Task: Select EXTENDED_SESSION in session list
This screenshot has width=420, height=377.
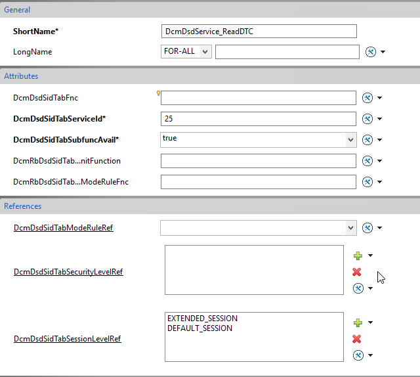Action: tap(203, 319)
